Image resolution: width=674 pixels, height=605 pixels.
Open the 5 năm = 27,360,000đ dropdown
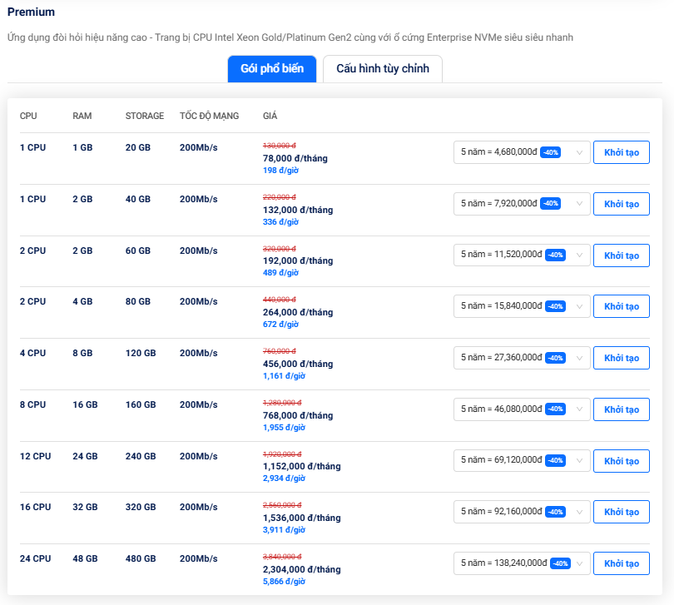522,358
